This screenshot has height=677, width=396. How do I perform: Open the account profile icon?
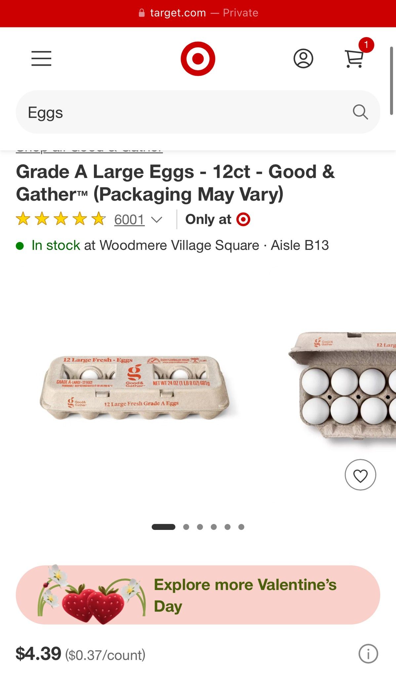303,59
